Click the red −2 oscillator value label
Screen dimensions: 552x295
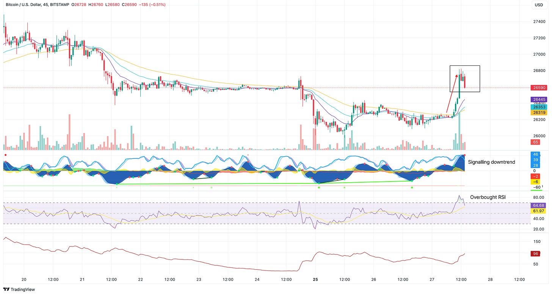coord(536,177)
